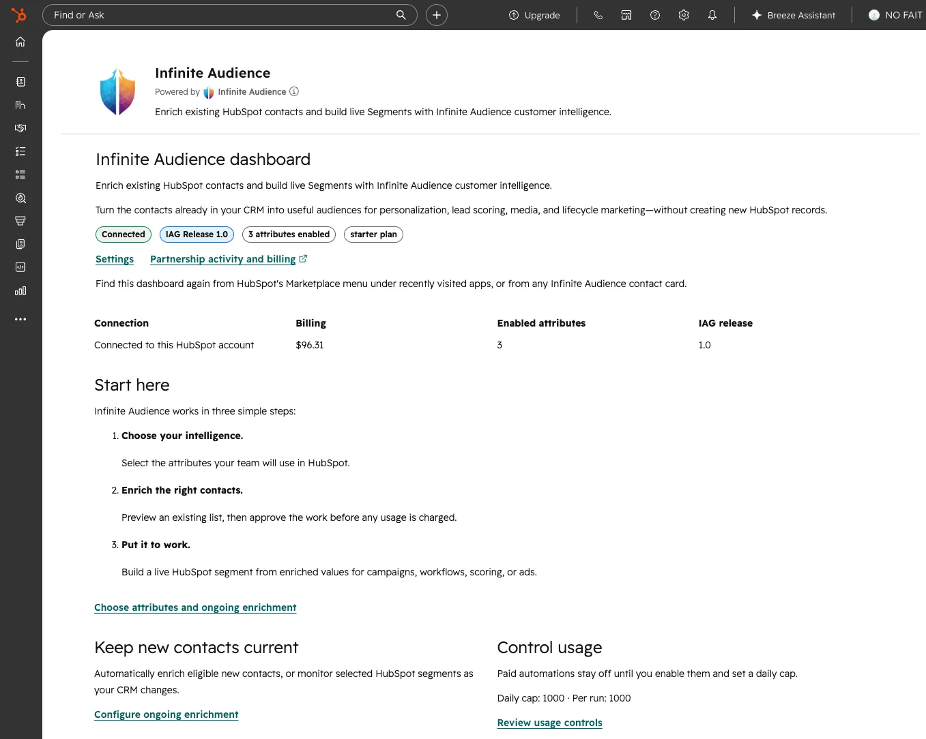Open the Help question mark icon
The image size is (926, 739).
[x=655, y=15]
